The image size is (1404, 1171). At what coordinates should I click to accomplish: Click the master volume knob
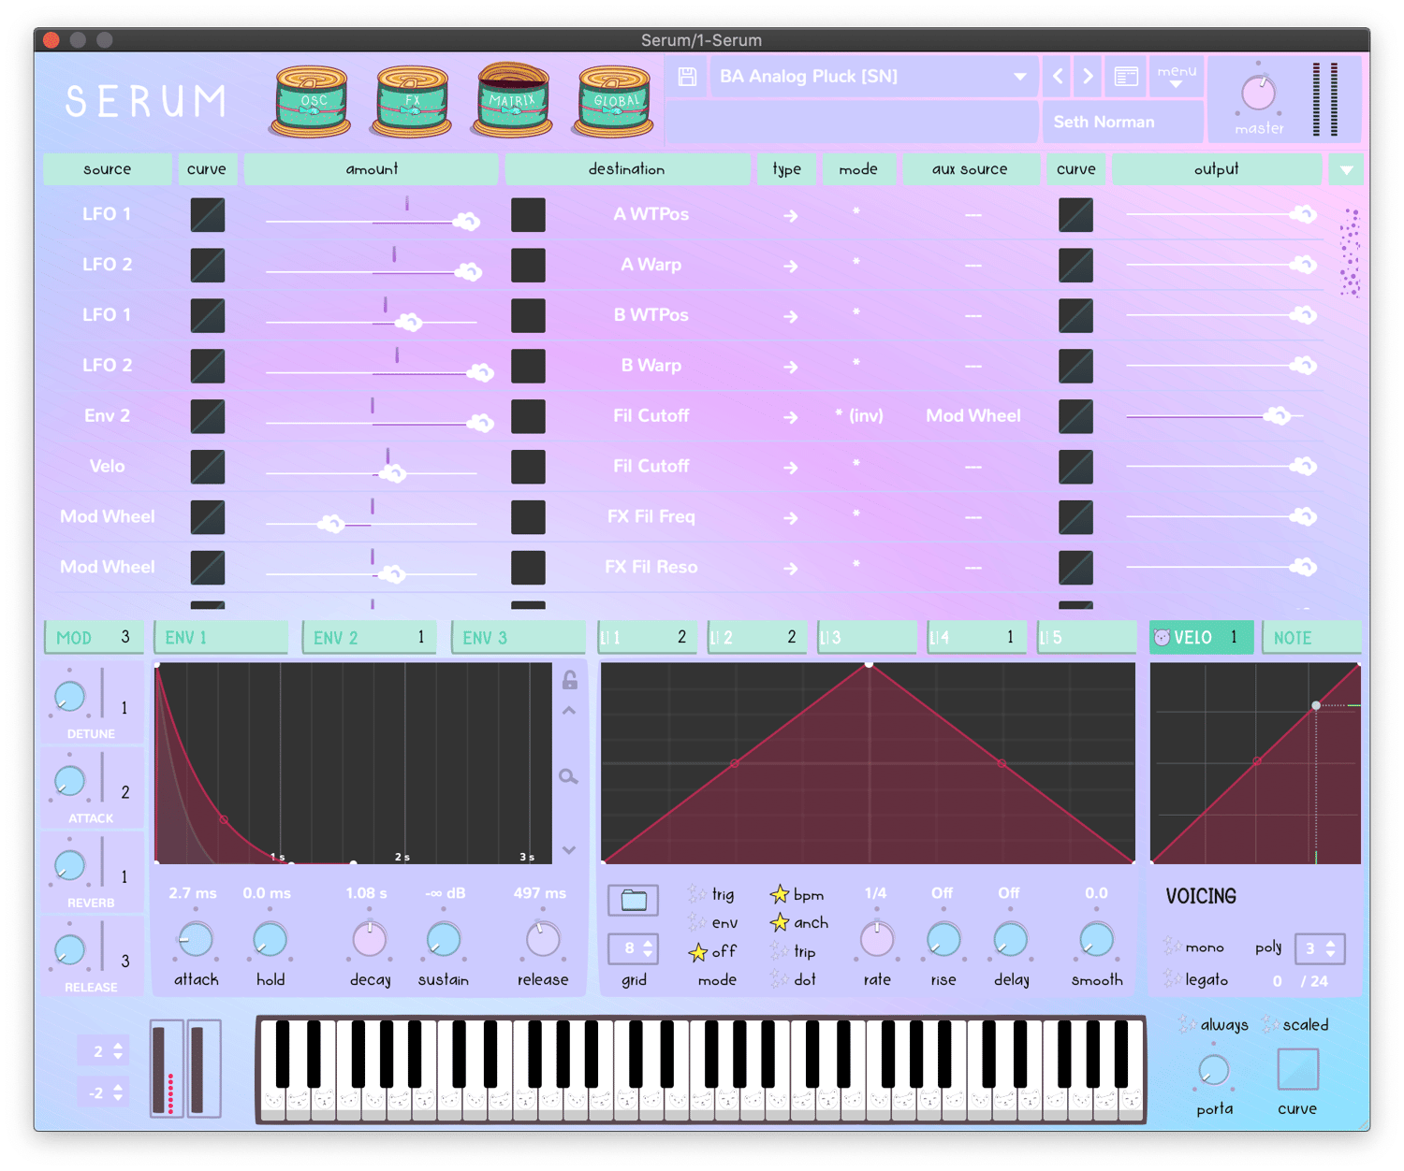click(x=1259, y=93)
